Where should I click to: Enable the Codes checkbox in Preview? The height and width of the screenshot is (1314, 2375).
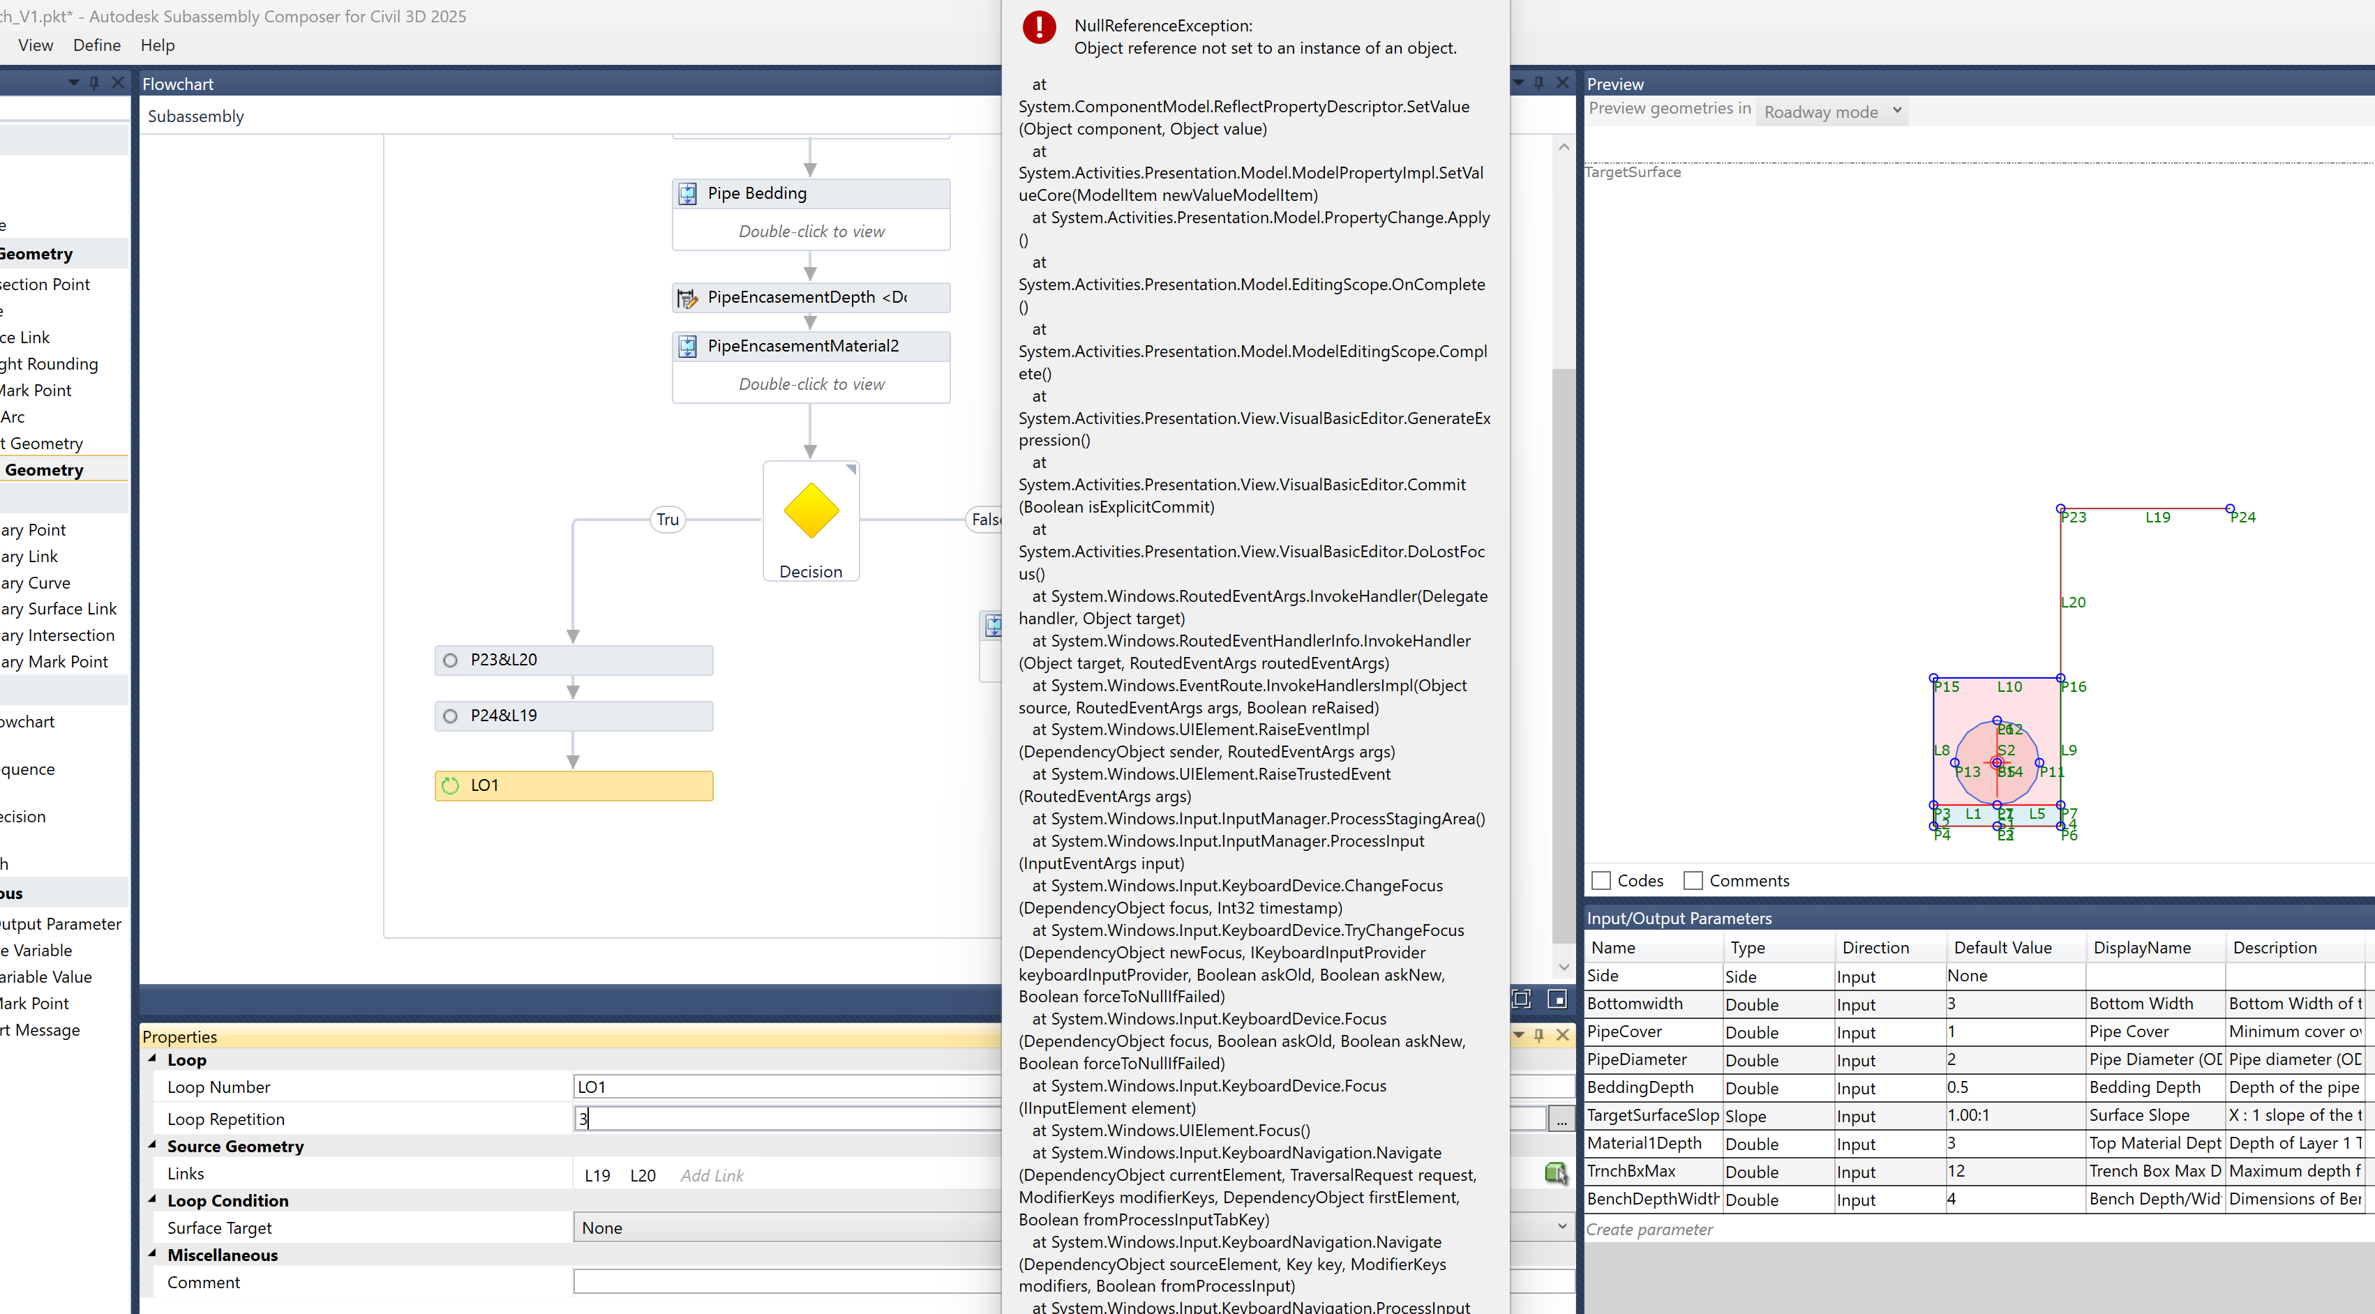(x=1601, y=881)
